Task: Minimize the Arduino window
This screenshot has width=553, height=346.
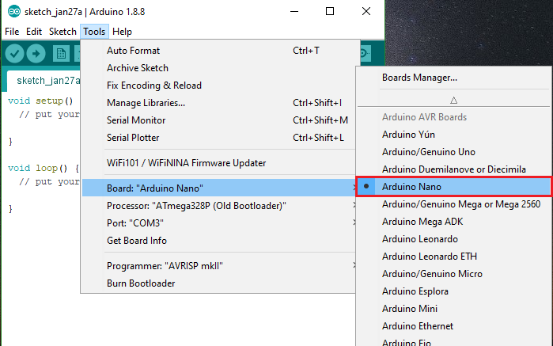Action: pyautogui.click(x=294, y=11)
